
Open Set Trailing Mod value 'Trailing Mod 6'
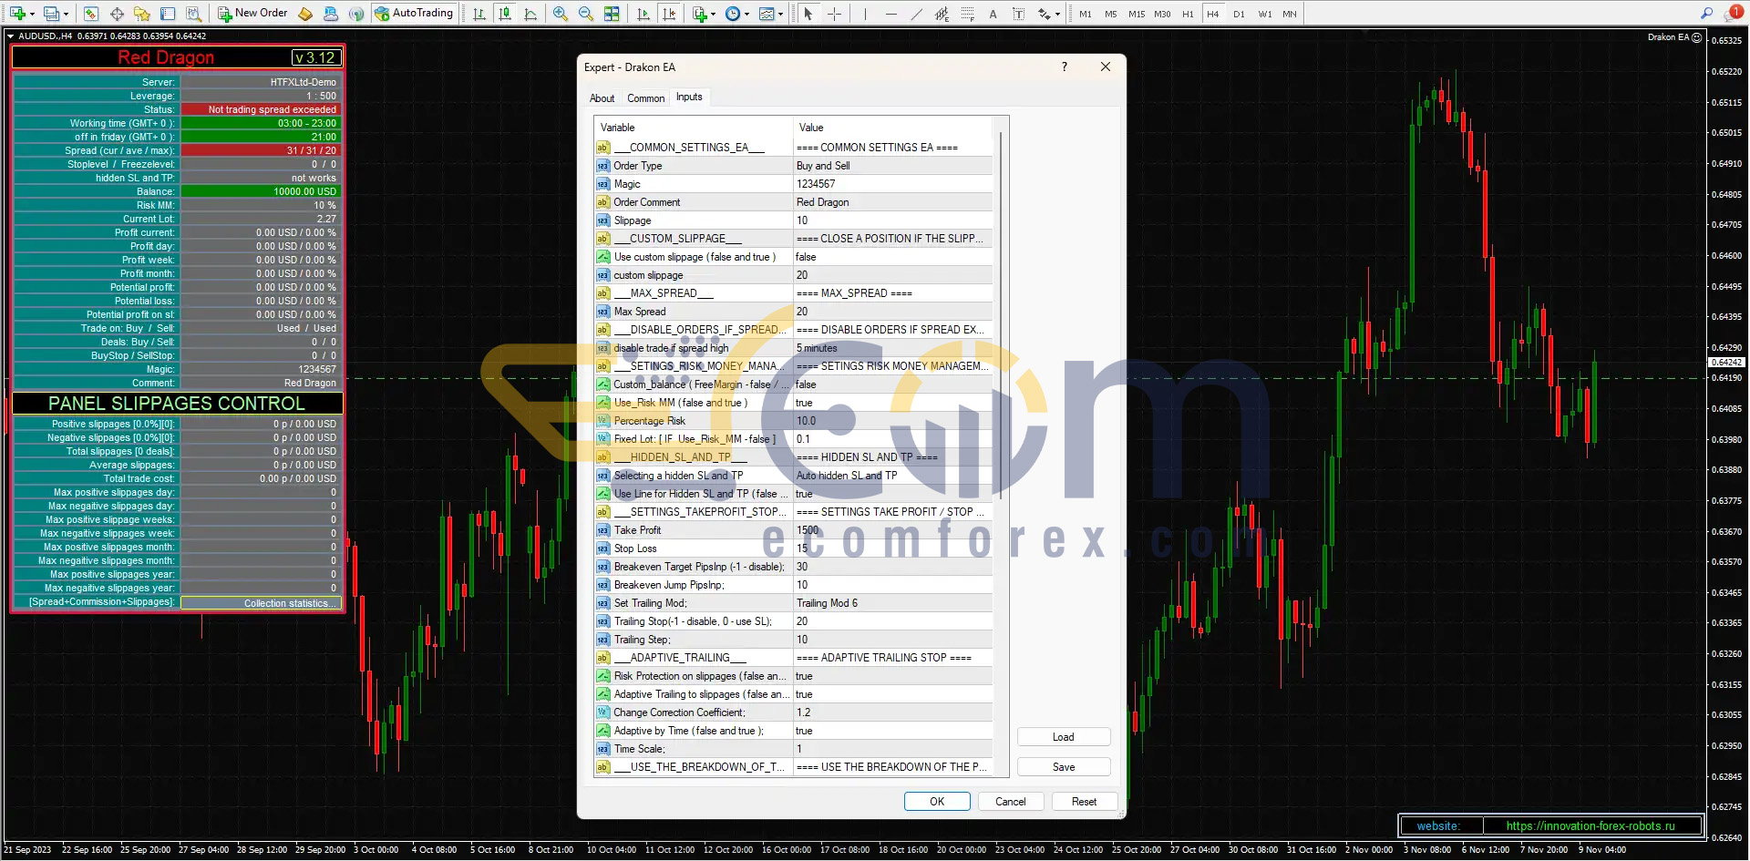(893, 603)
